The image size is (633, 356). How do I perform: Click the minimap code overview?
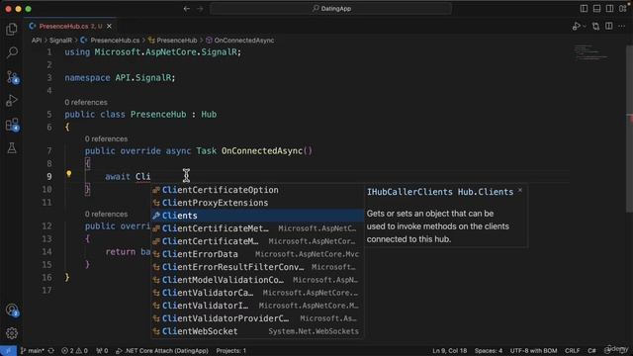tap(591, 53)
